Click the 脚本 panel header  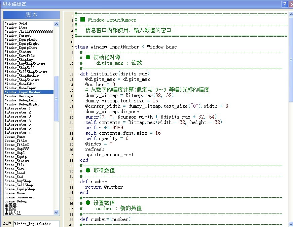click(x=32, y=15)
